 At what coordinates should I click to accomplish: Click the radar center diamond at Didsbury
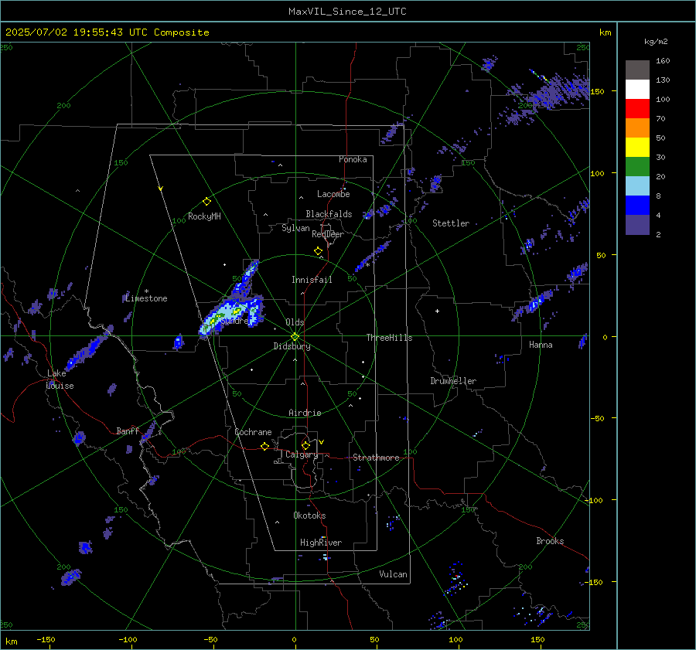(x=295, y=337)
